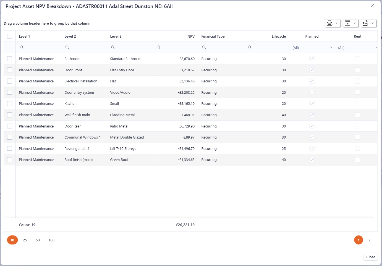
Task: Expand the Rent column (All) filter dropdown
Action: pos(376,48)
